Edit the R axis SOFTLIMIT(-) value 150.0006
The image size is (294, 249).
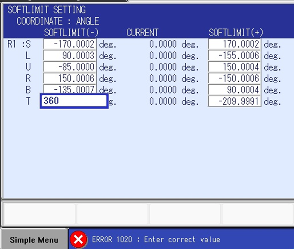click(70, 78)
